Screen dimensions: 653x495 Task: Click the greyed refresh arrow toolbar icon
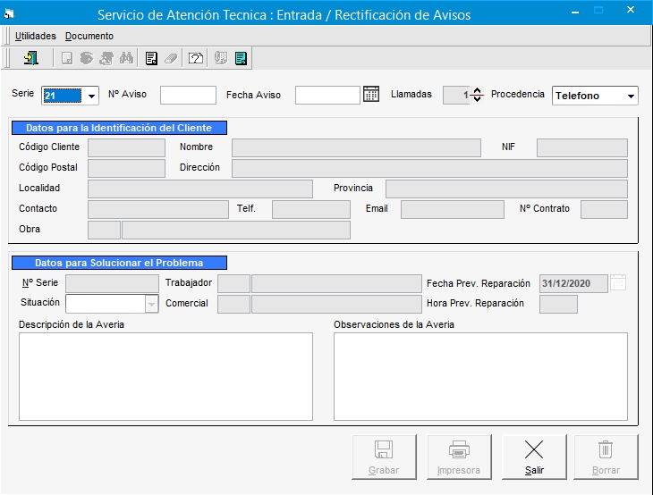(87, 58)
